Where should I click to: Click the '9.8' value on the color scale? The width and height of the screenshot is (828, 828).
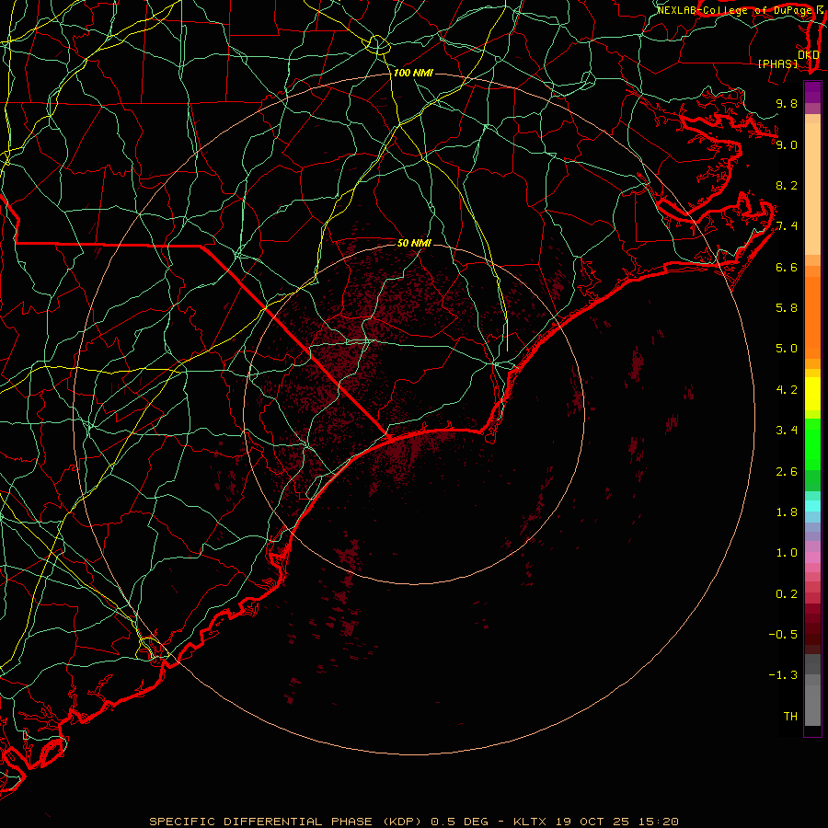787,103
